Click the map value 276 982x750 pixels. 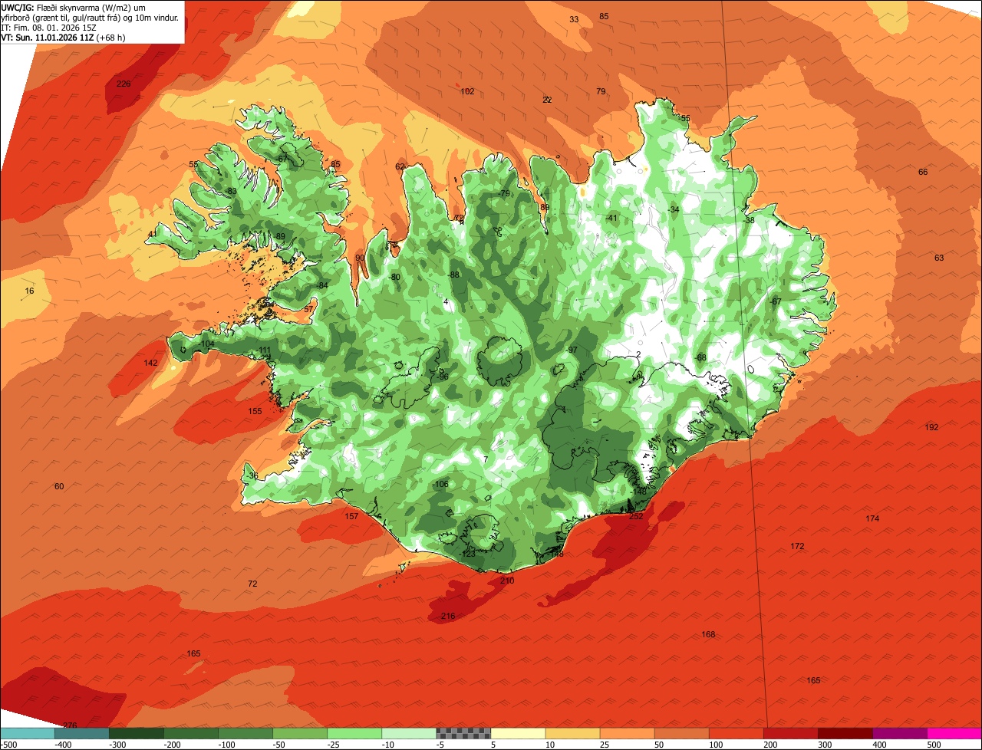(x=70, y=725)
